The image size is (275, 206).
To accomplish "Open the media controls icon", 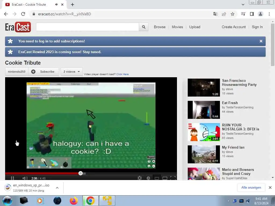I will click(243, 14).
